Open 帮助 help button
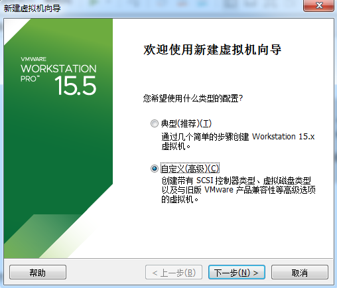The image size is (337, 288). click(x=38, y=272)
